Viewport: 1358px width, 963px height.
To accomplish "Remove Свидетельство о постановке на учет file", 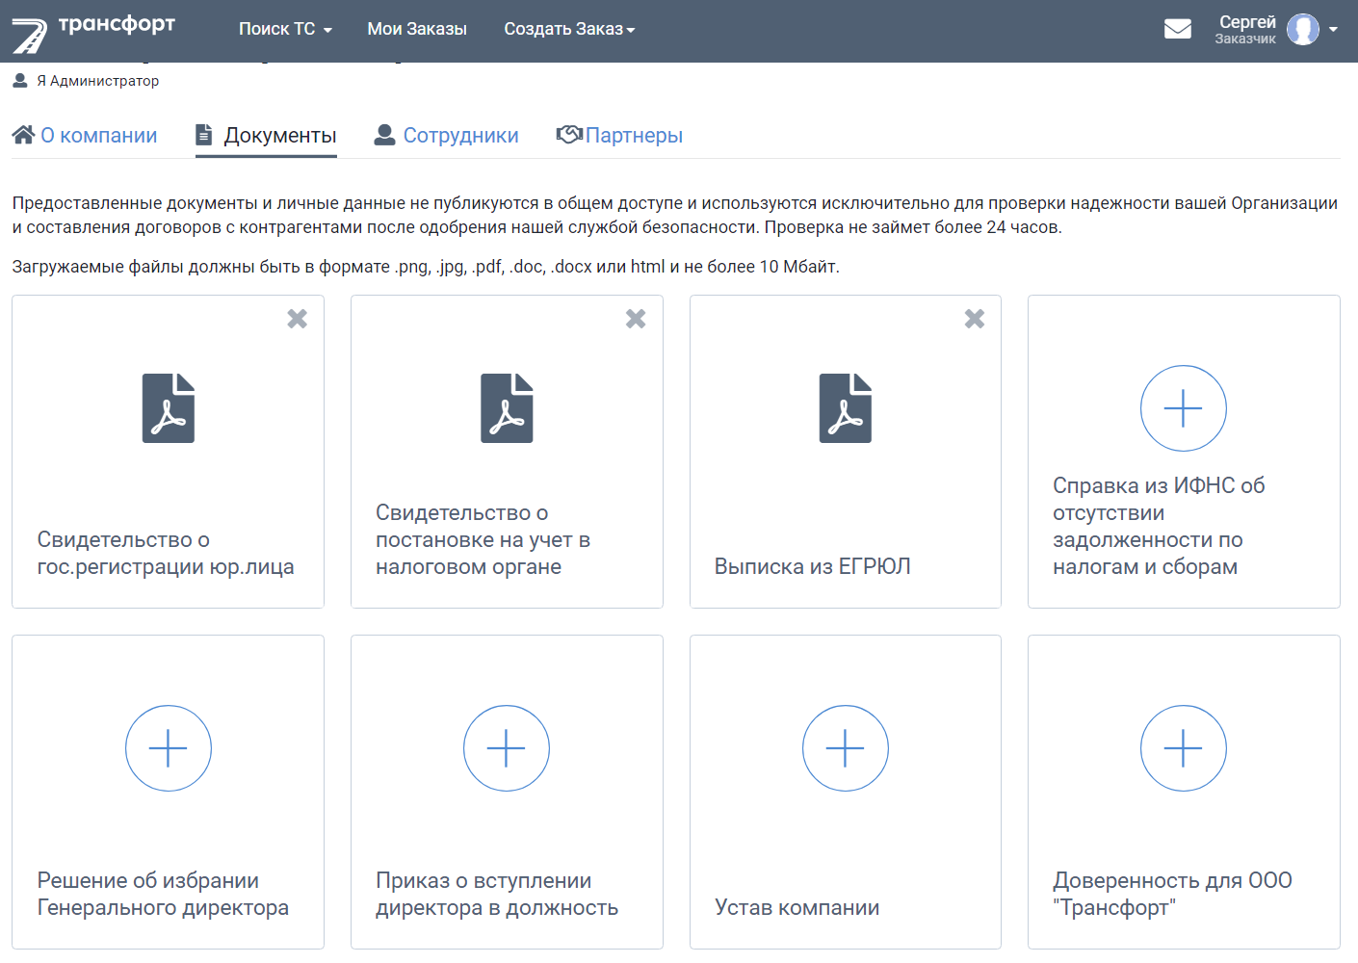I will coord(636,319).
